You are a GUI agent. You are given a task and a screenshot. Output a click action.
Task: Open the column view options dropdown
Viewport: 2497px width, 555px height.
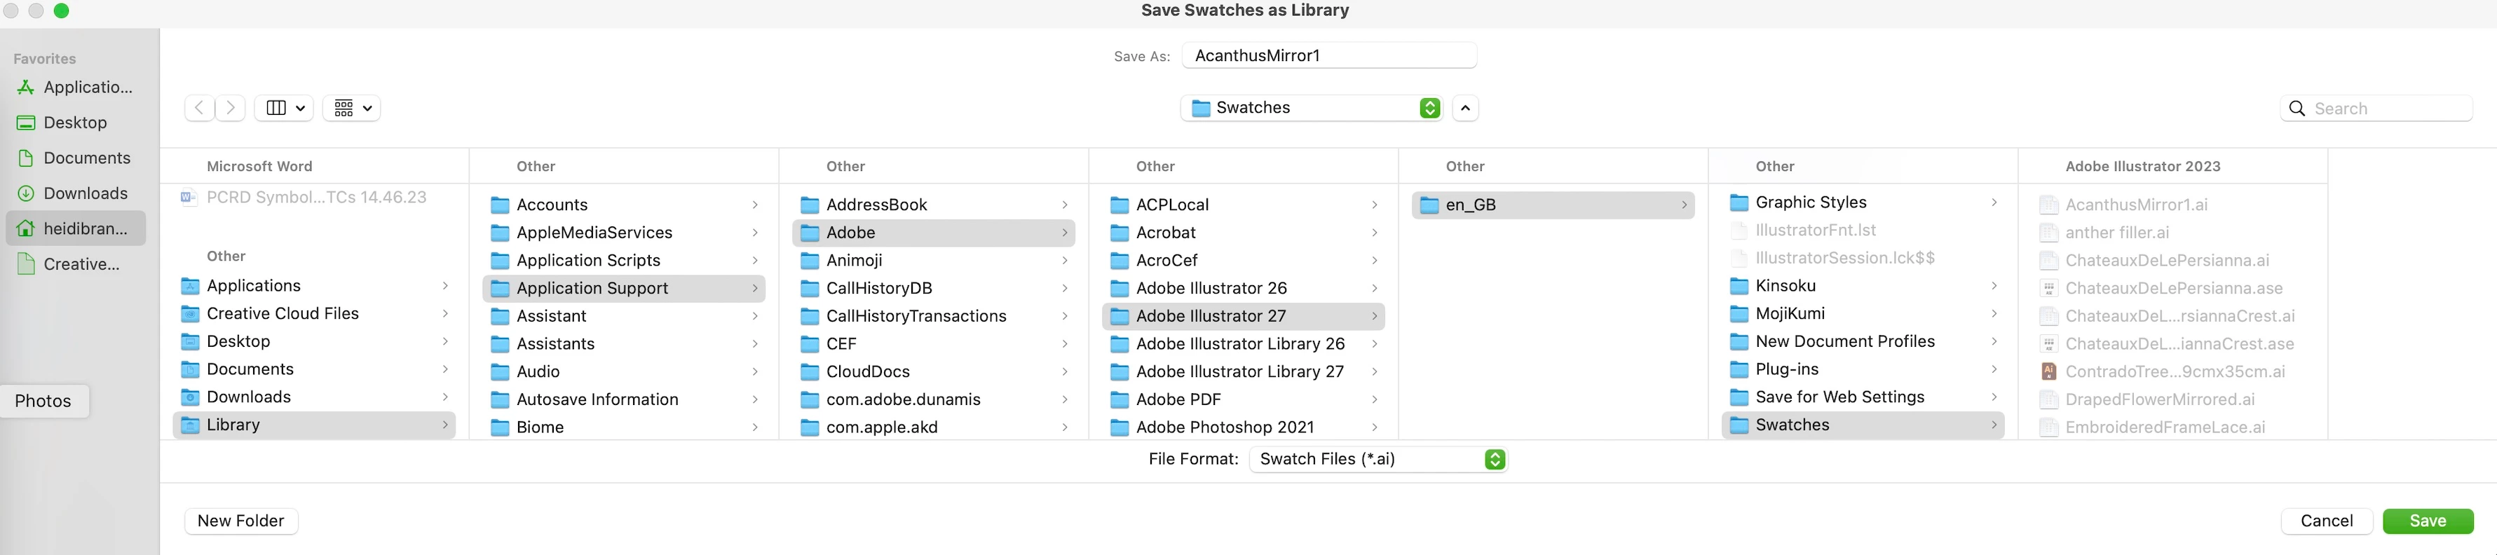tap(285, 107)
